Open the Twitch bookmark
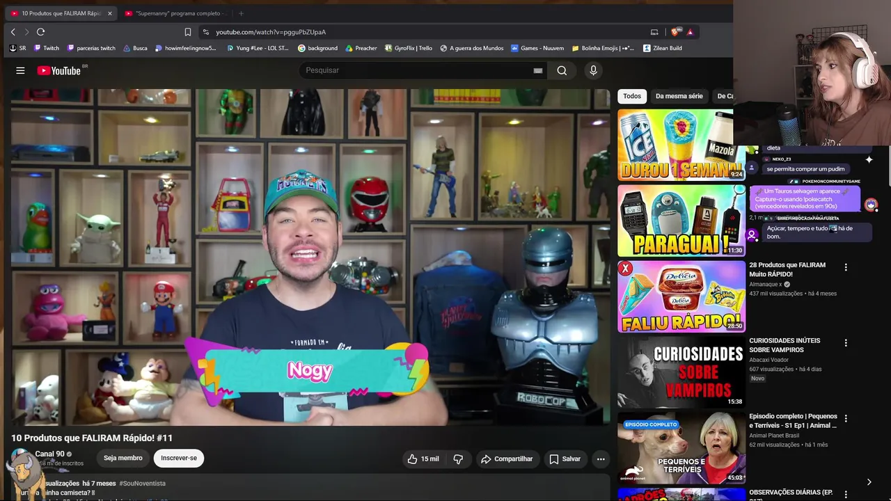891x501 pixels. (x=47, y=48)
